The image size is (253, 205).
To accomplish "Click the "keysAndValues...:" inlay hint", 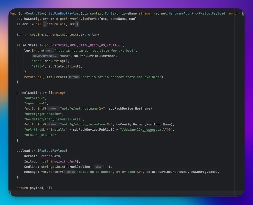I will click(45, 56).
